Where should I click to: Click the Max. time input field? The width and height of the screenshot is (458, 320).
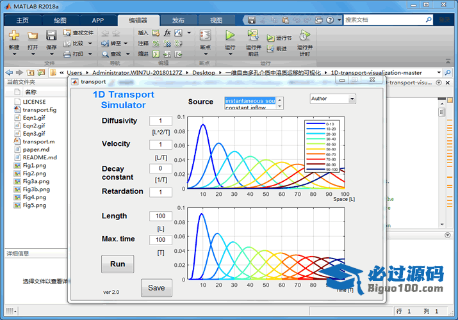161,240
